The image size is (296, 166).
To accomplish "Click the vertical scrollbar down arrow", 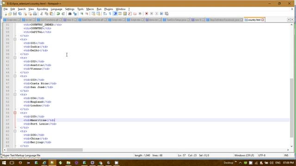I will click(x=292, y=146).
